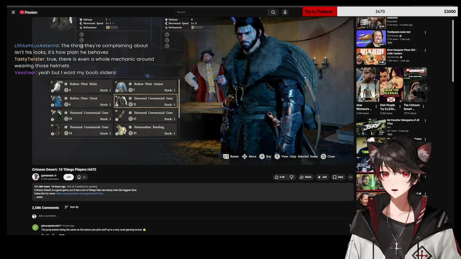The height and width of the screenshot is (259, 461).
Task: Open the gameranx channel avatar
Action: [35, 177]
